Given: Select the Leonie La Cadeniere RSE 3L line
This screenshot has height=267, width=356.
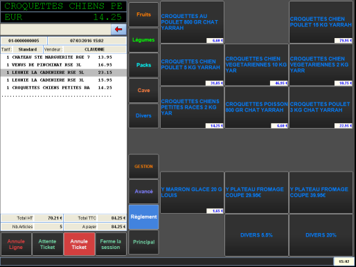Looking at the screenshot, I should pyautogui.click(x=64, y=80).
